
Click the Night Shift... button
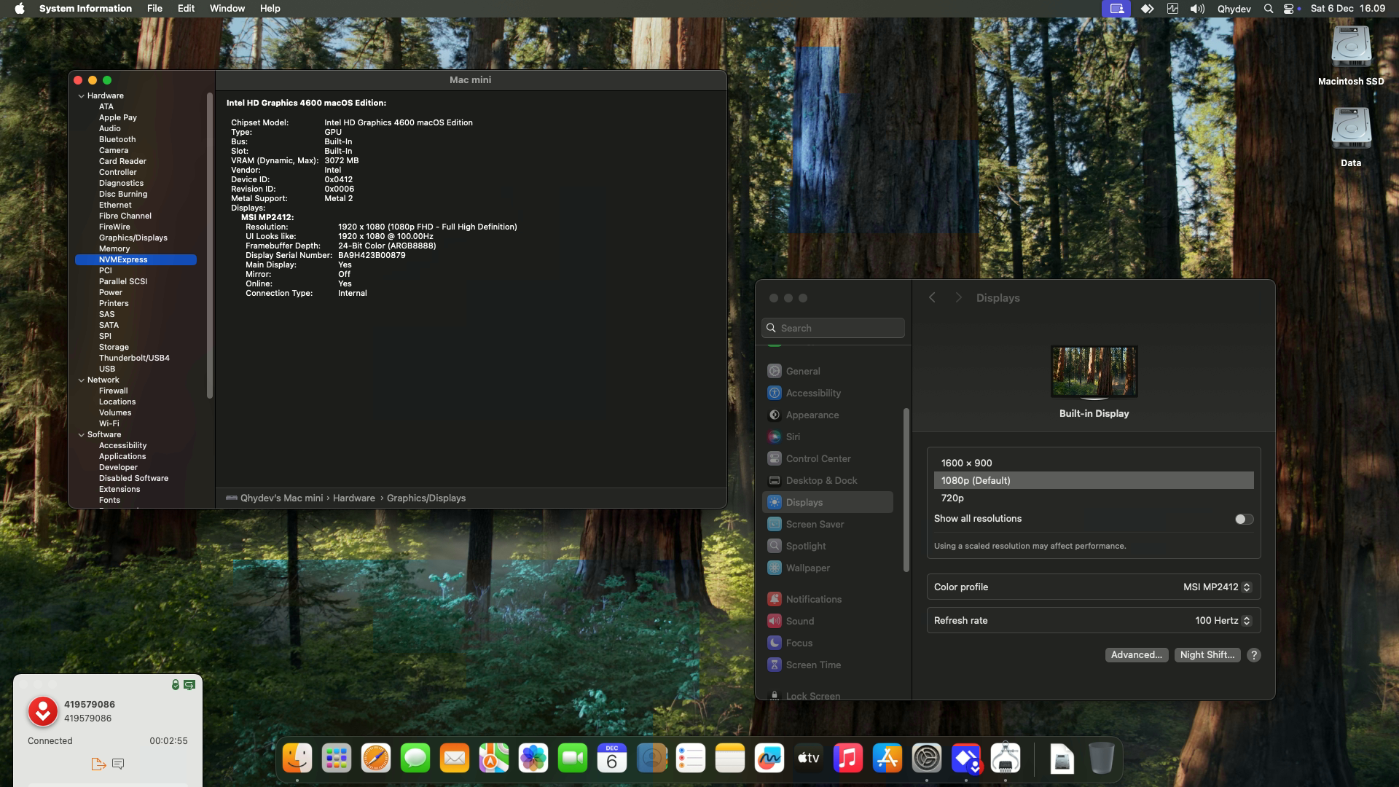pyautogui.click(x=1207, y=655)
